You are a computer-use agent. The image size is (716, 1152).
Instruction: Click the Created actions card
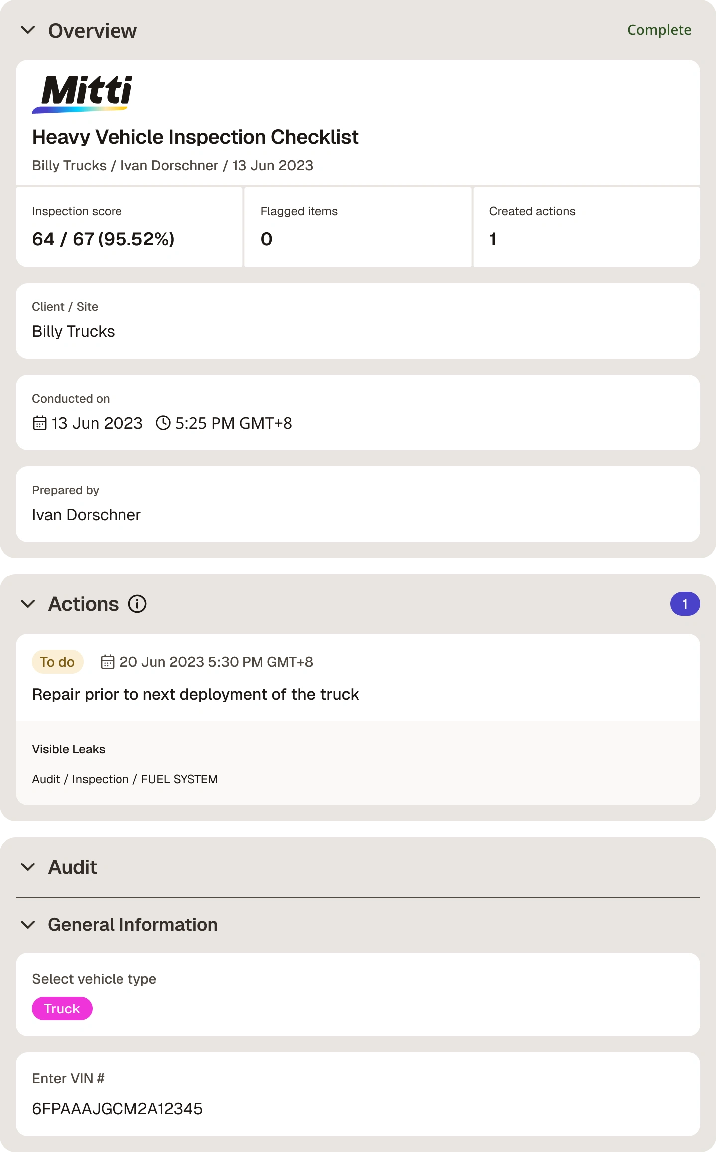click(x=587, y=227)
